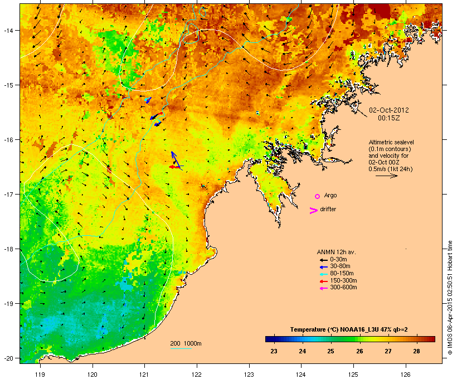Click the longitude label 121
Screen dimensions: 457x379
point(144,375)
